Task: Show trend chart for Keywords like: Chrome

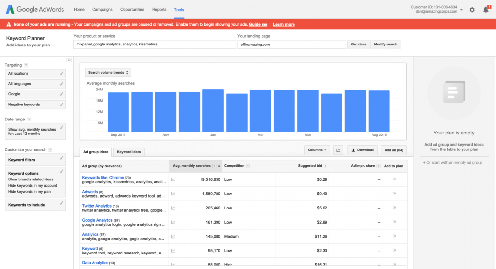Action: point(173,179)
